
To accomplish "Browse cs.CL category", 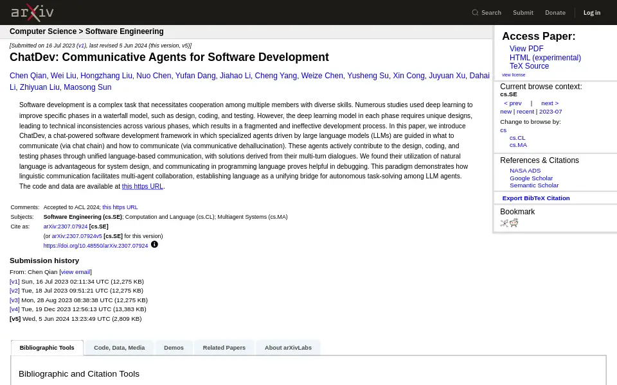I will click(x=517, y=138).
